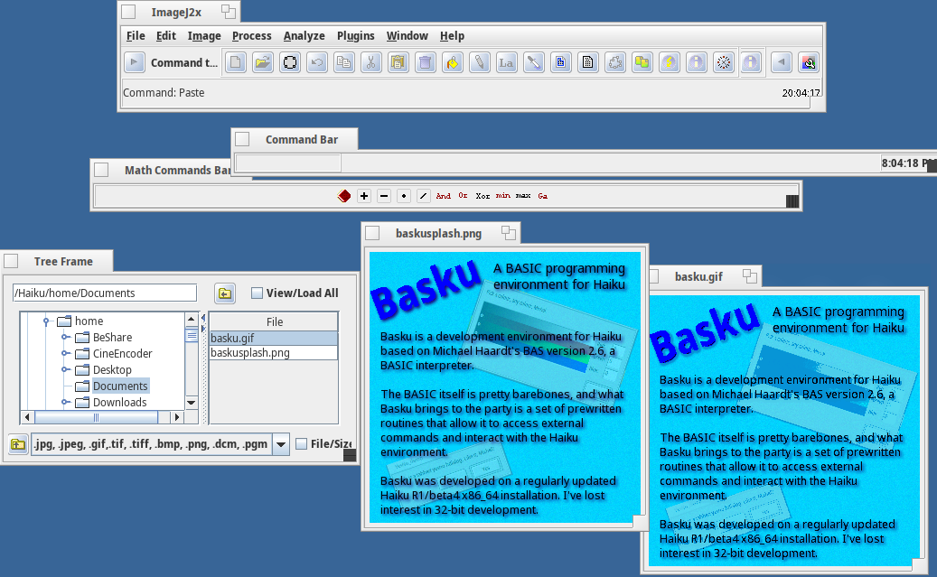Image resolution: width=937 pixels, height=577 pixels.
Task: Click the minus Subtract icon in Math Commands Bar
Action: coord(384,196)
